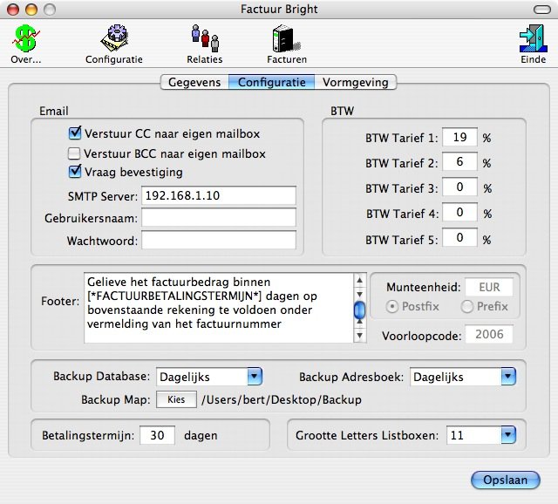Click Footer scrollbar bottom down arrow
The width and height of the screenshot is (558, 504).
click(360, 336)
